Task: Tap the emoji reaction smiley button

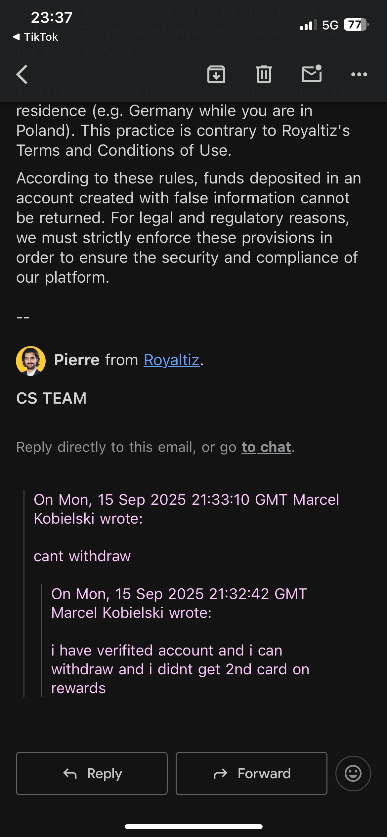Action: click(353, 774)
